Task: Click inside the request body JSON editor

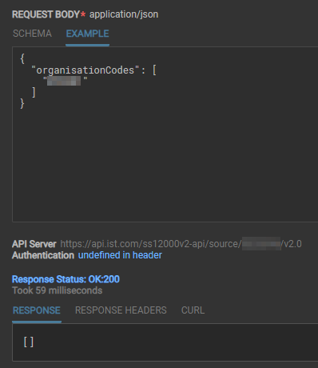Action: pos(165,134)
